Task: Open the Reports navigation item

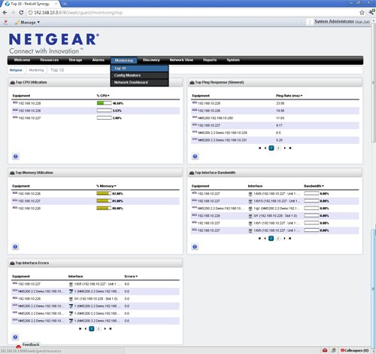Action: (x=210, y=60)
